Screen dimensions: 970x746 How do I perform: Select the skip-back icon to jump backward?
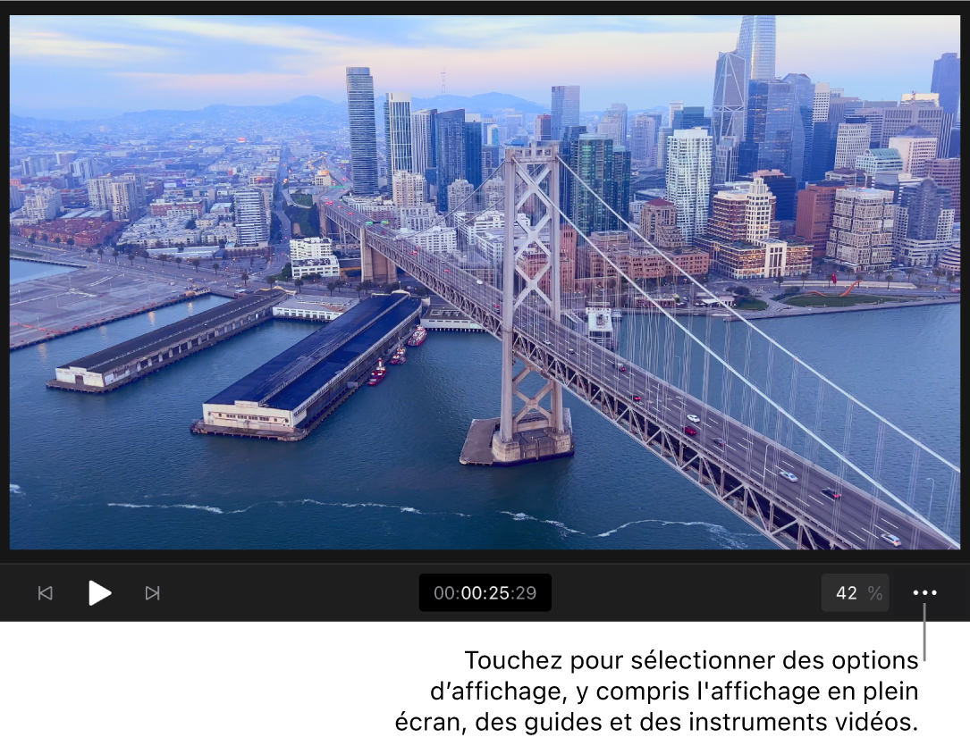coord(45,592)
